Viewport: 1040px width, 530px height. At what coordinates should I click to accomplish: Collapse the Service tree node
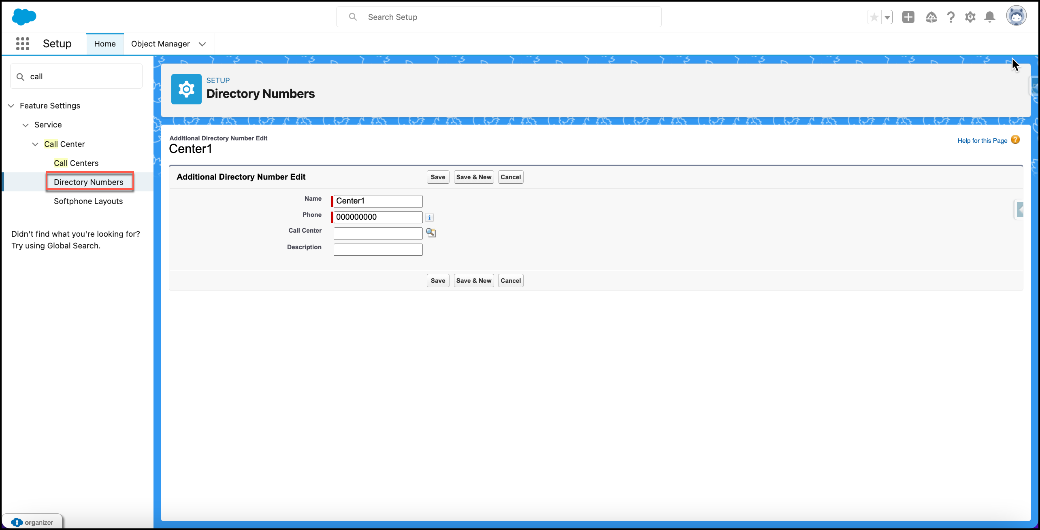tap(26, 125)
